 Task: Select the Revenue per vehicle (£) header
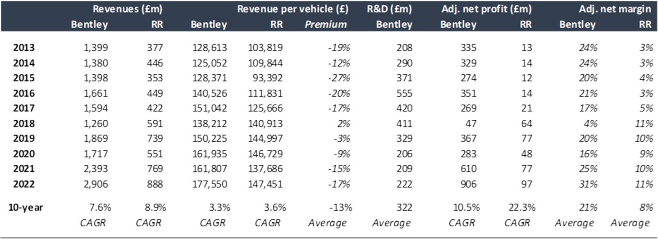click(292, 9)
